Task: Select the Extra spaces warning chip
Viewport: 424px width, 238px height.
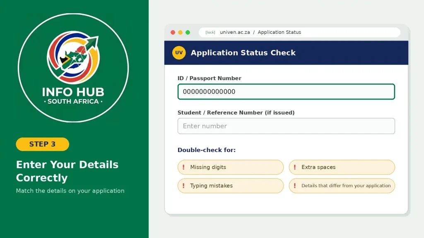Action: tap(342, 167)
